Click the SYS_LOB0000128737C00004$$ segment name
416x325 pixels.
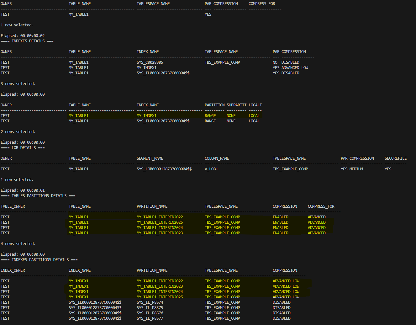coord(164,169)
